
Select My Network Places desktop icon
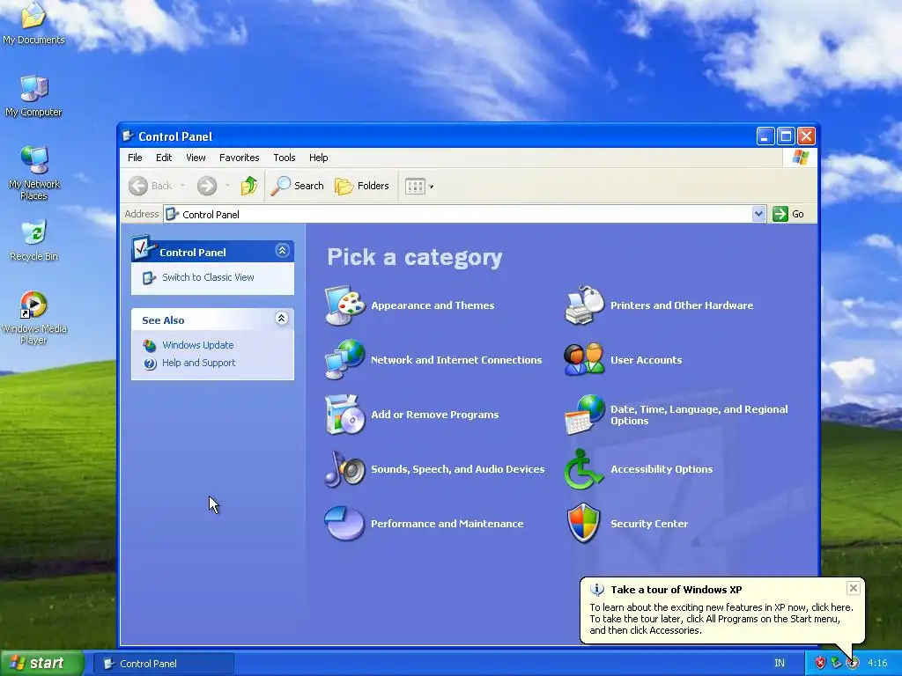(x=34, y=173)
